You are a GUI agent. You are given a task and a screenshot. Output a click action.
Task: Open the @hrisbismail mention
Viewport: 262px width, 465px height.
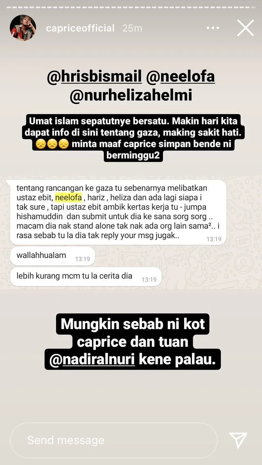(94, 77)
